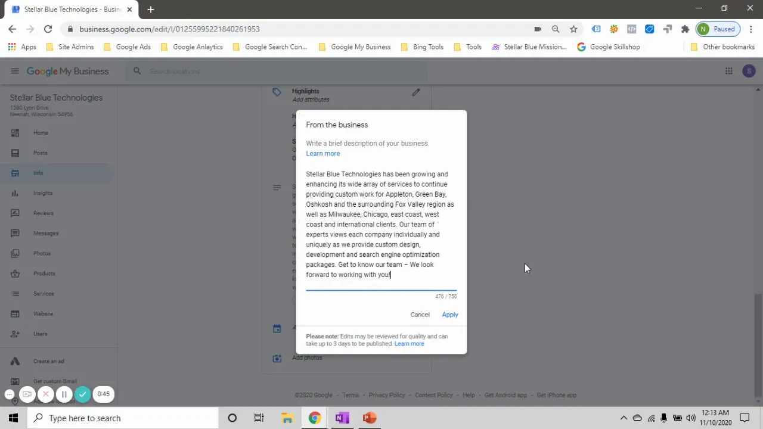Screen dimensions: 763x429
Task: Open PowerPoint from the taskbar
Action: click(369, 418)
